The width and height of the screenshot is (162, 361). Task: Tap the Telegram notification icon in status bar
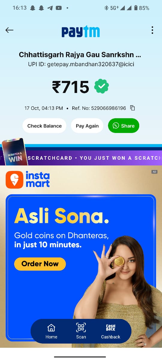(x=50, y=8)
